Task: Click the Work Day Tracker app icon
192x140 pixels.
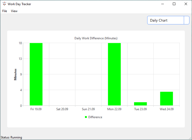Action: click(x=4, y=4)
